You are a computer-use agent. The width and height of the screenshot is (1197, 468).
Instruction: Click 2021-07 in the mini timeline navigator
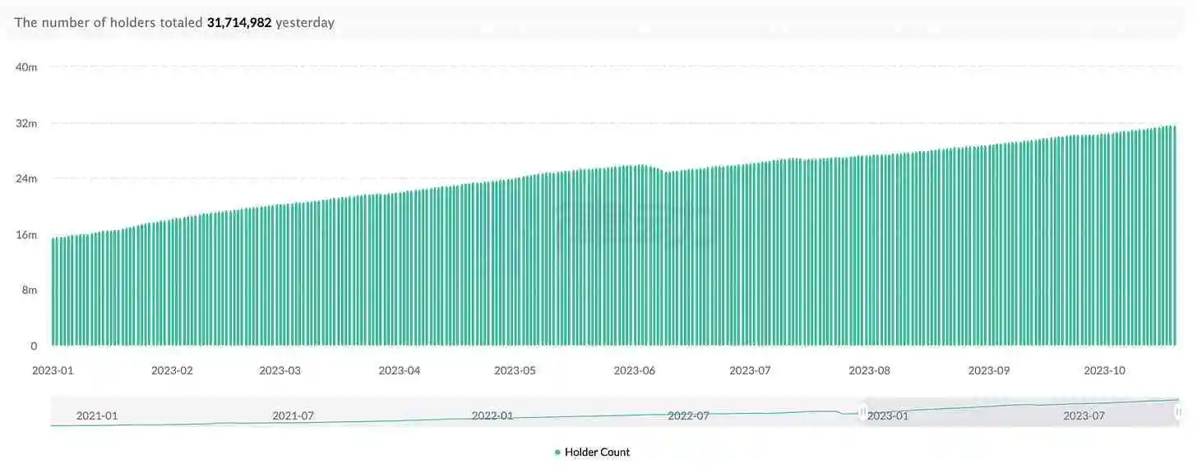coord(293,415)
